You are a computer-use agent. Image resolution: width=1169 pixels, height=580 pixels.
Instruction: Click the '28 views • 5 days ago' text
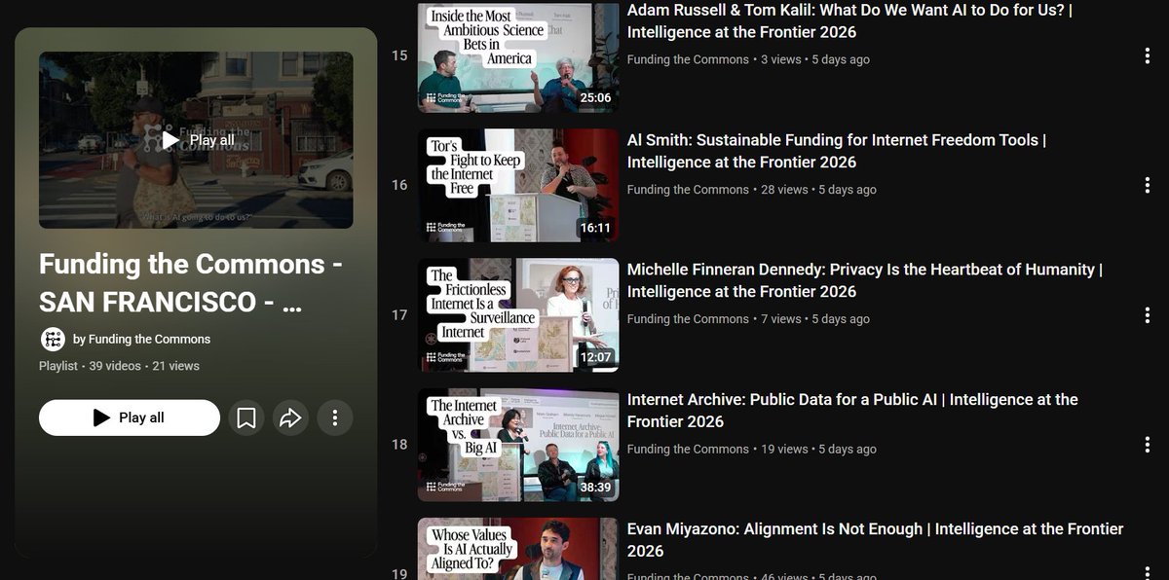818,190
